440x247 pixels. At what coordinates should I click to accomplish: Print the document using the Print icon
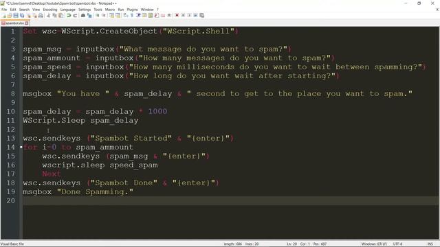[41, 15]
